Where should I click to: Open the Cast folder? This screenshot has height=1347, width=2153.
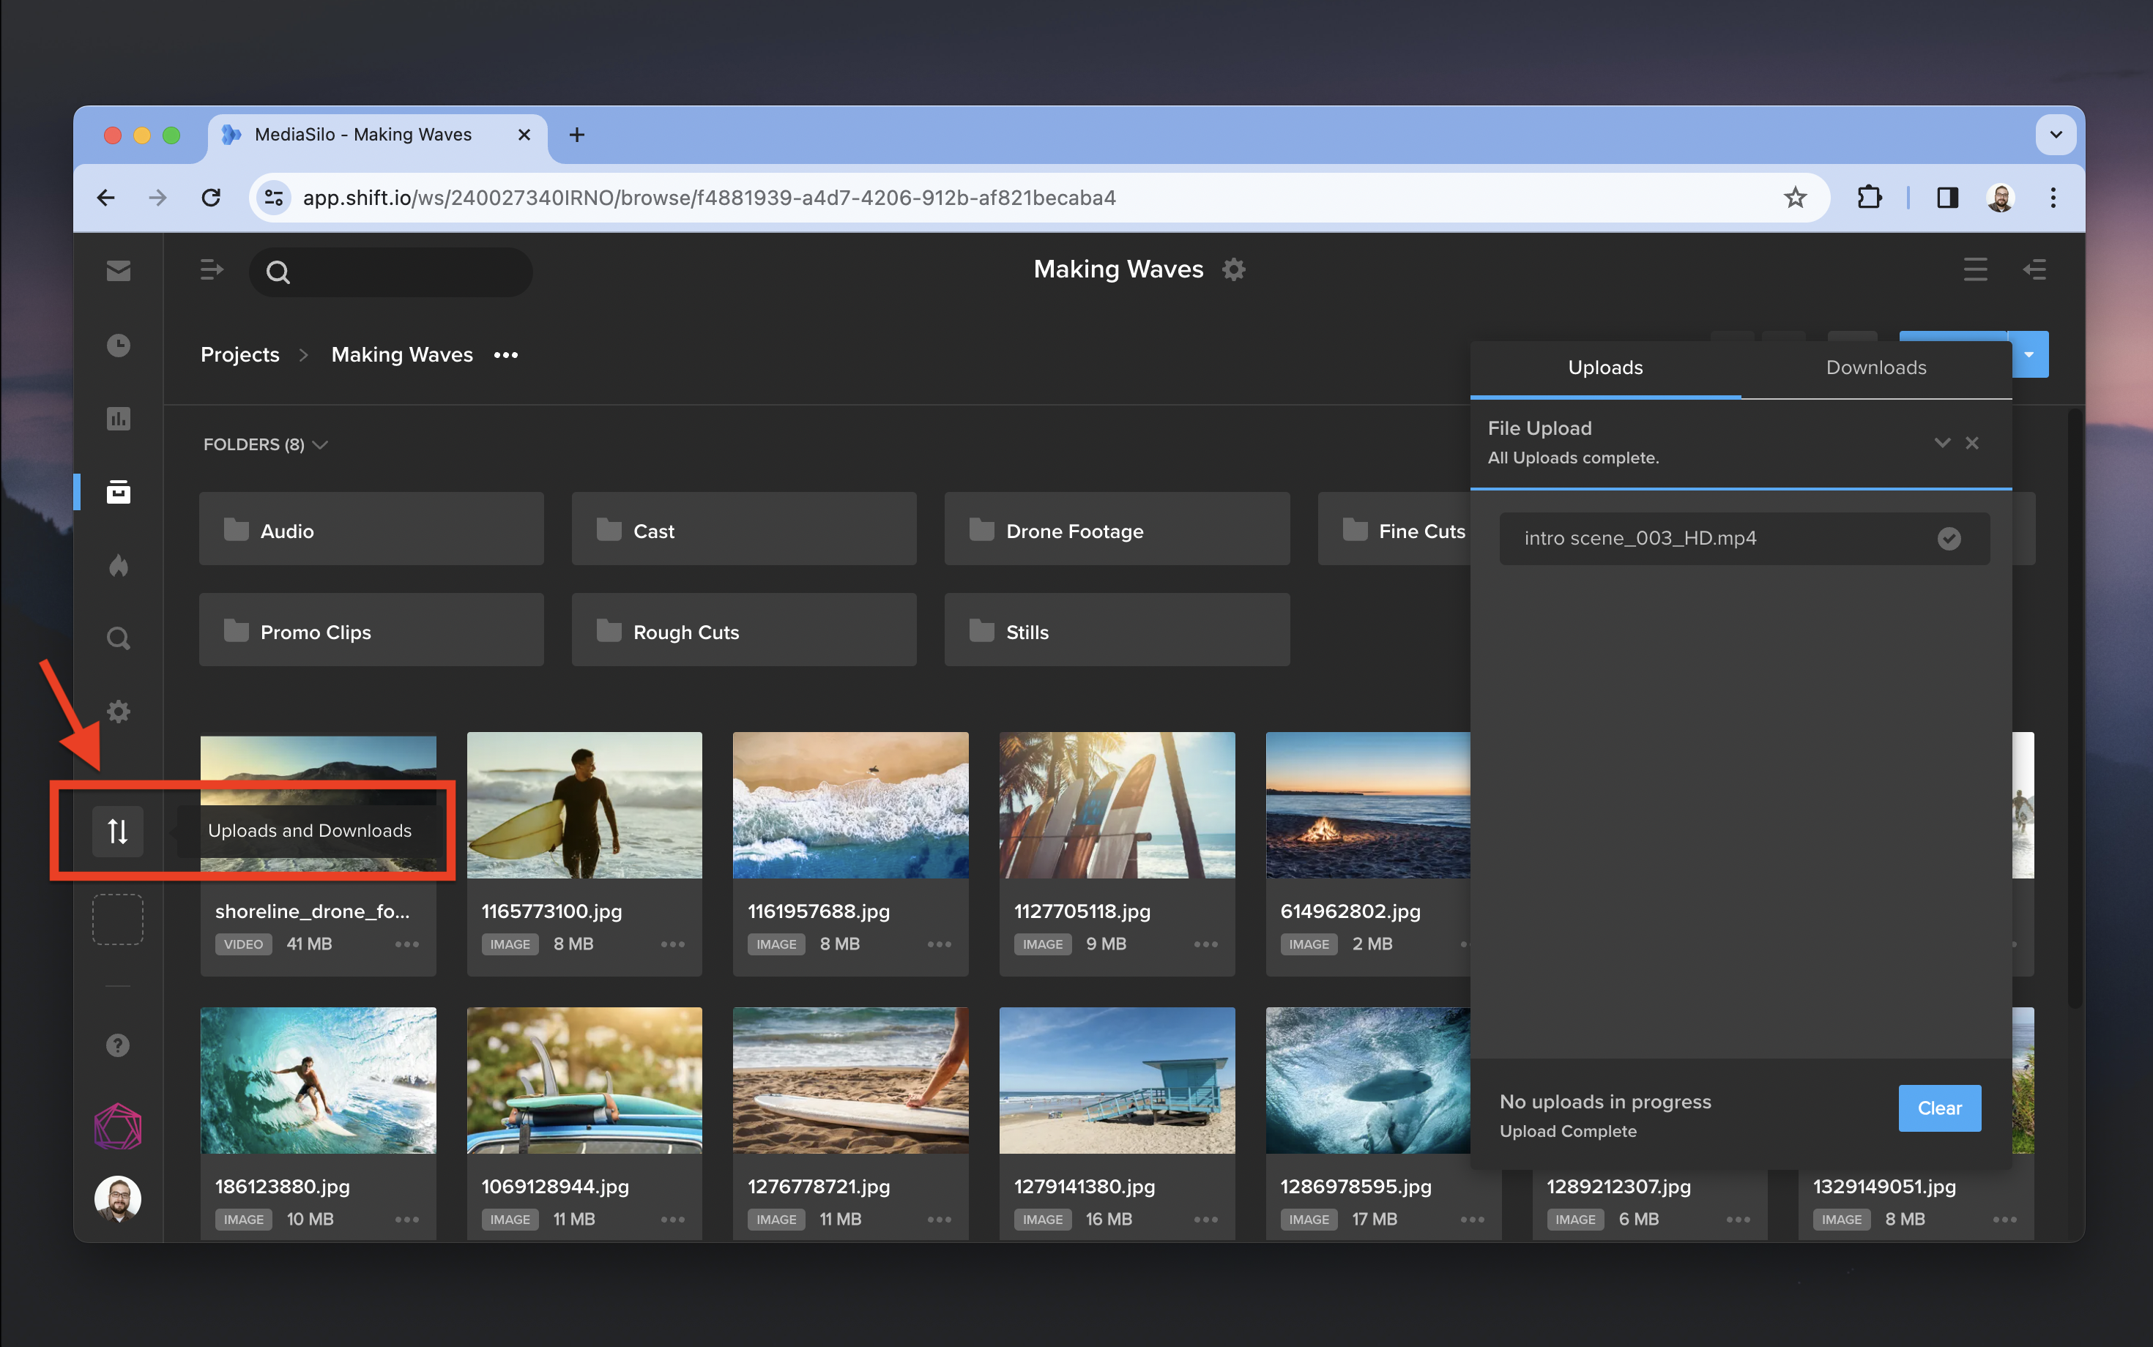pos(743,529)
